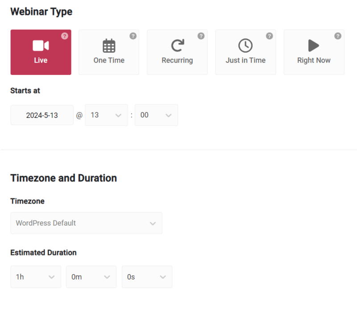Open the help tooltip on the Live tile
357x309 pixels.
(64, 36)
